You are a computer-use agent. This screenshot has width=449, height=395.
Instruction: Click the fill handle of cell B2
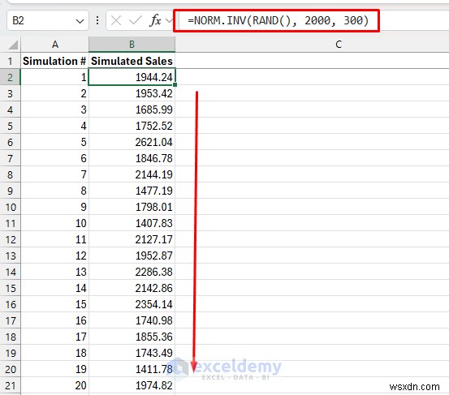(x=175, y=84)
